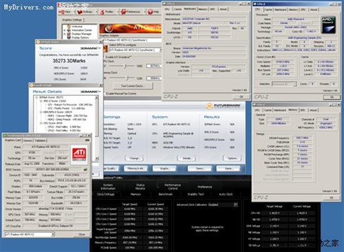Select Clock/Voltage tab in AMD OverDrive
Viewport: 344px width, 252px height.
click(106, 194)
